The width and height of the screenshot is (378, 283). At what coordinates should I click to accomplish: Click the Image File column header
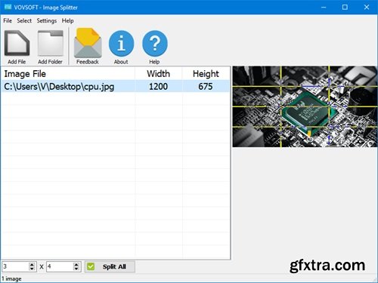click(x=68, y=74)
